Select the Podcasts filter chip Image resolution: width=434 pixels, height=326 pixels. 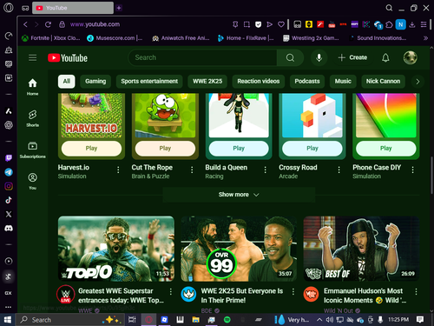pyautogui.click(x=307, y=81)
